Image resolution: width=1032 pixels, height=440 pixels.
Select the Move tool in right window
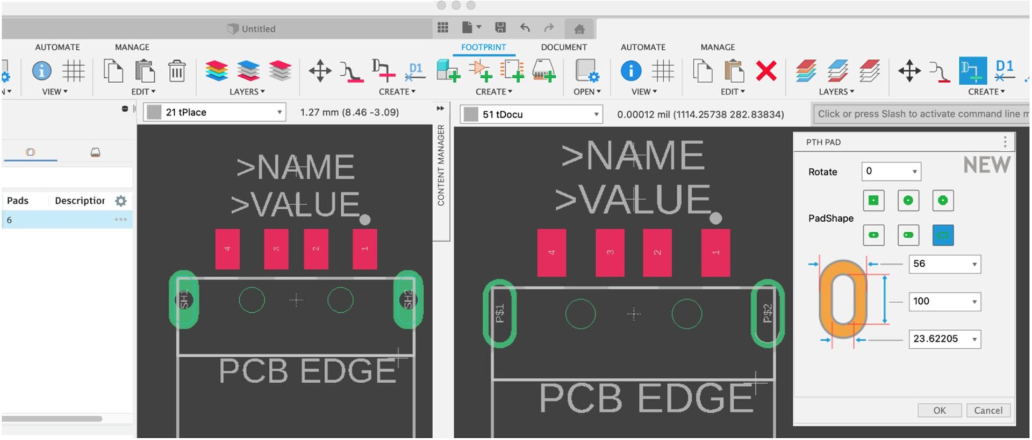(x=909, y=70)
